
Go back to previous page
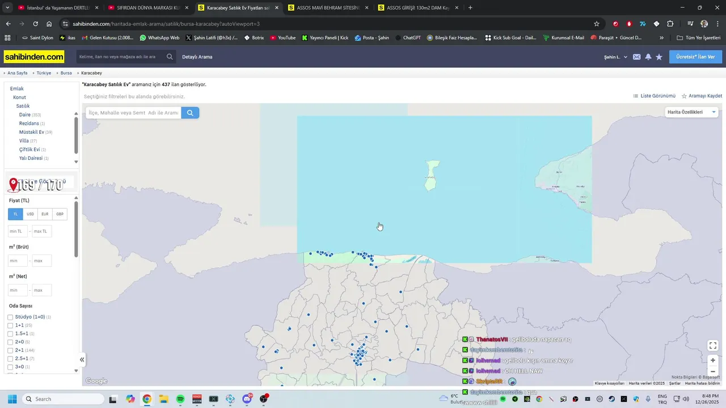(8, 24)
